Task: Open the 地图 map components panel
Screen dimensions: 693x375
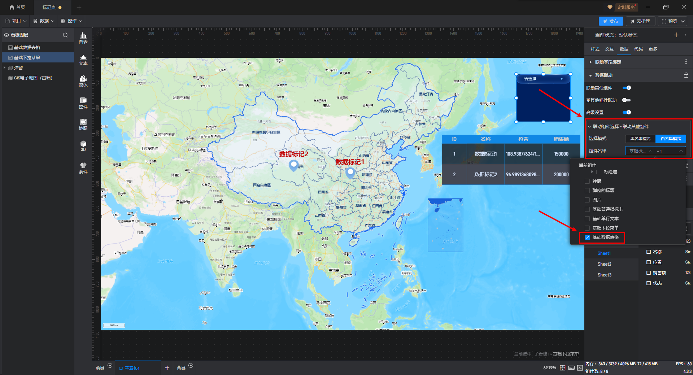Action: [83, 125]
